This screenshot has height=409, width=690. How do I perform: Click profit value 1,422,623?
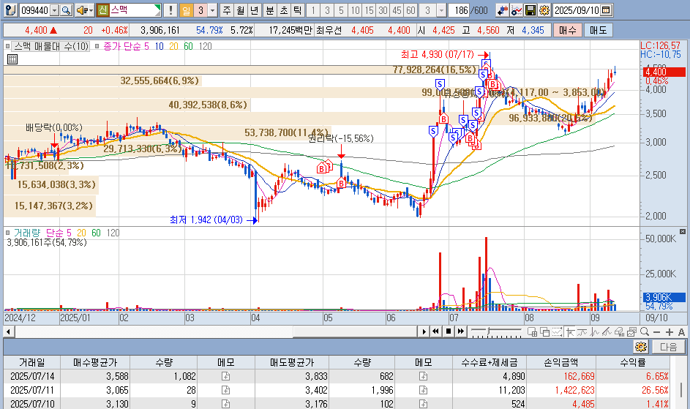coord(574,390)
